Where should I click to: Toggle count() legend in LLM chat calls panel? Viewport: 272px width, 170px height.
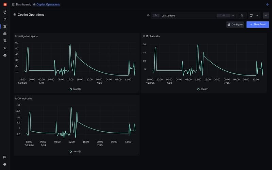[x=203, y=89]
